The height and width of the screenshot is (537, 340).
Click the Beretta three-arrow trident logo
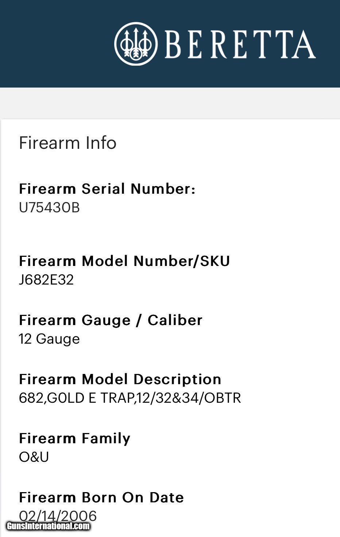coord(136,44)
